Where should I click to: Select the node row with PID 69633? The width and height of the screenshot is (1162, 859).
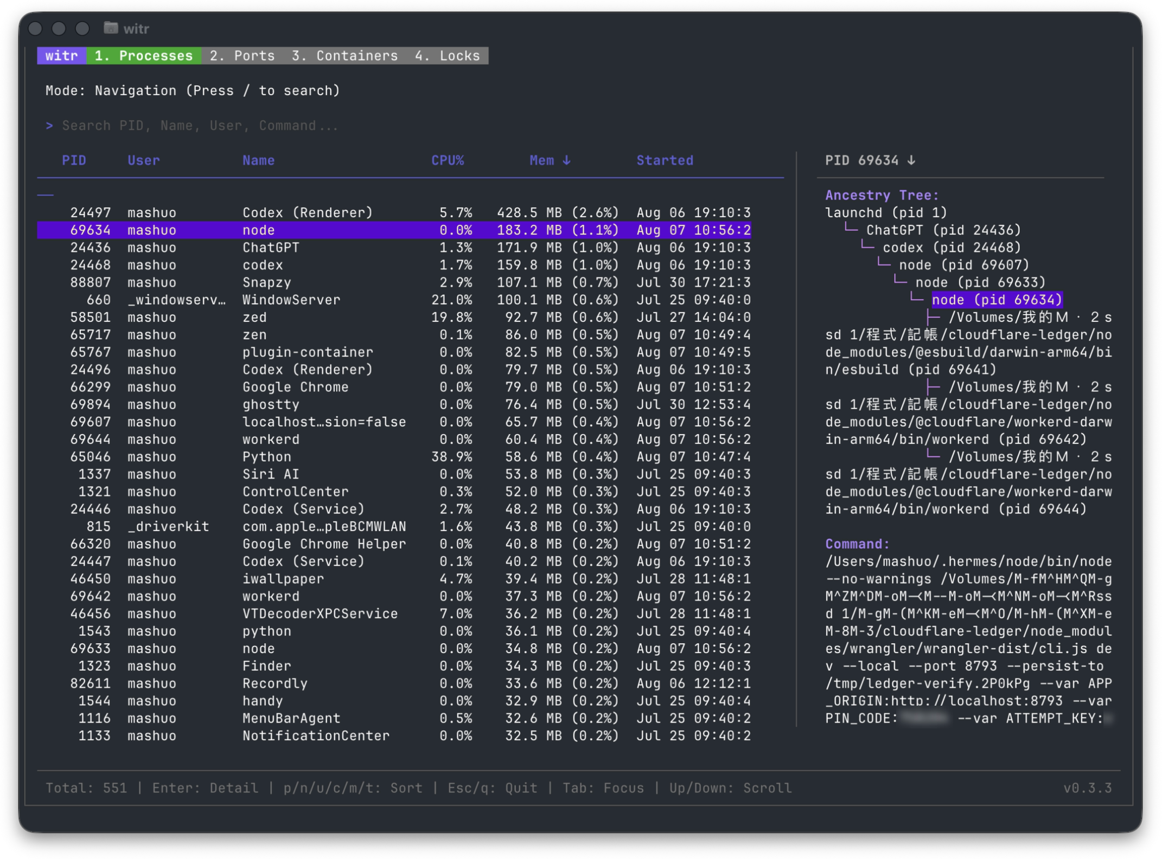point(394,649)
